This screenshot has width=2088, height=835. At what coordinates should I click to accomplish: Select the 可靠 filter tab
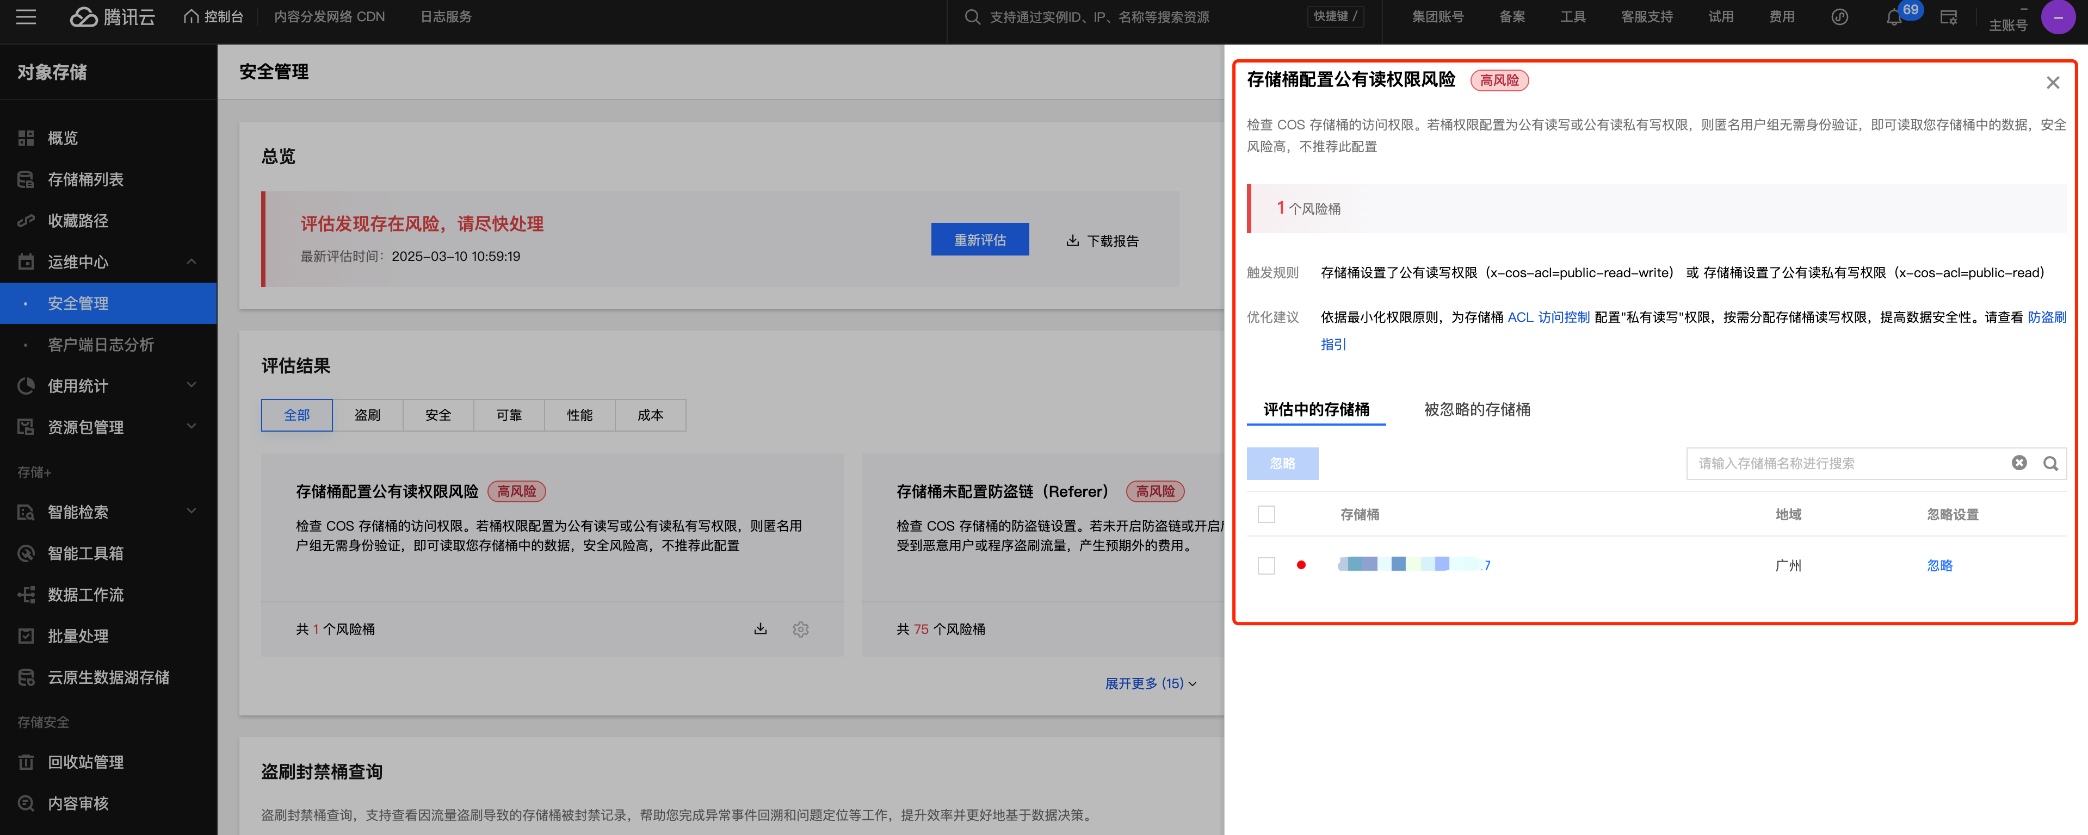click(508, 415)
